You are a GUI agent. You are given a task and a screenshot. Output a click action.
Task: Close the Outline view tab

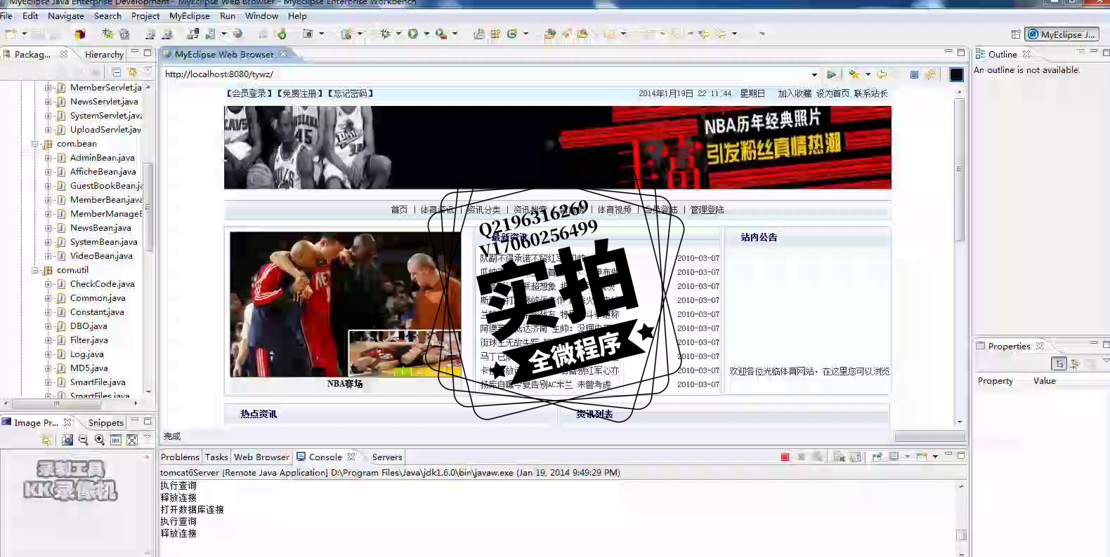pyautogui.click(x=1026, y=54)
